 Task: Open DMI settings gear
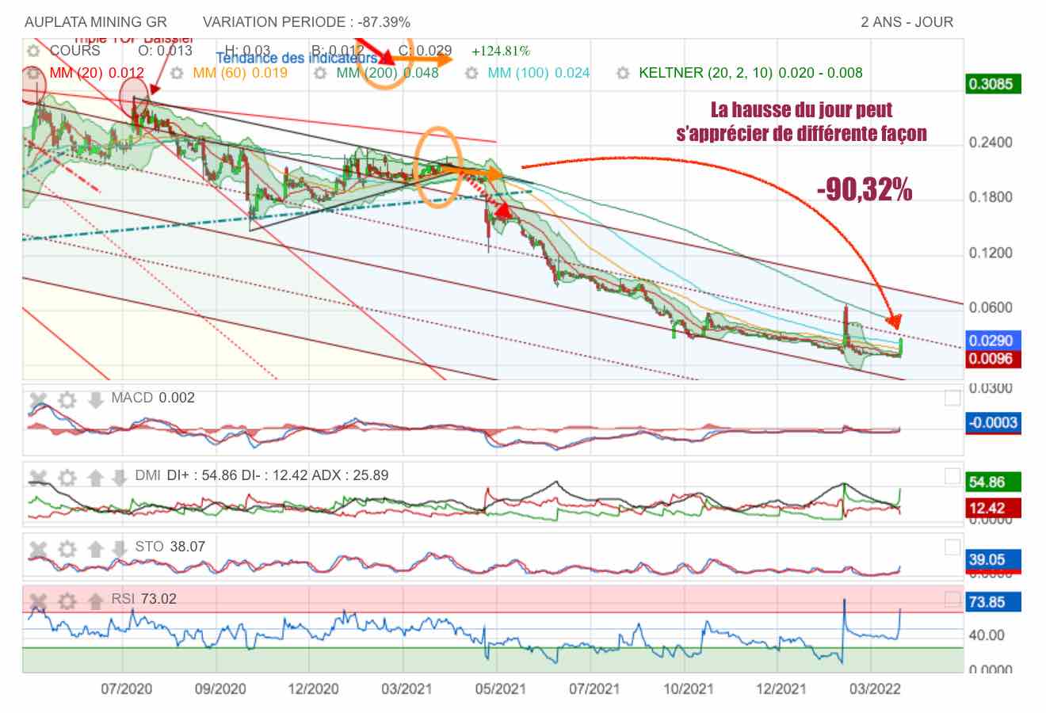point(67,477)
